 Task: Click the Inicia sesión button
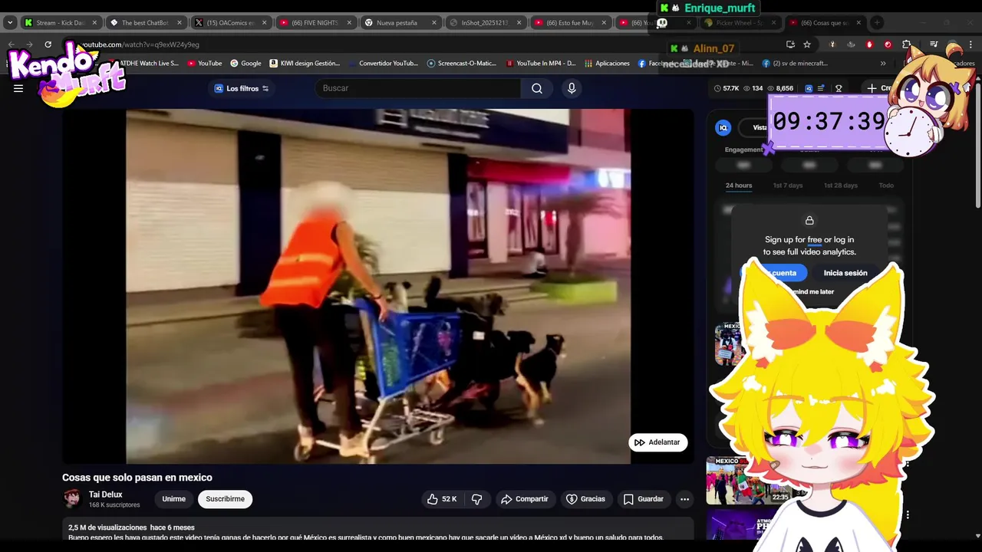(845, 273)
